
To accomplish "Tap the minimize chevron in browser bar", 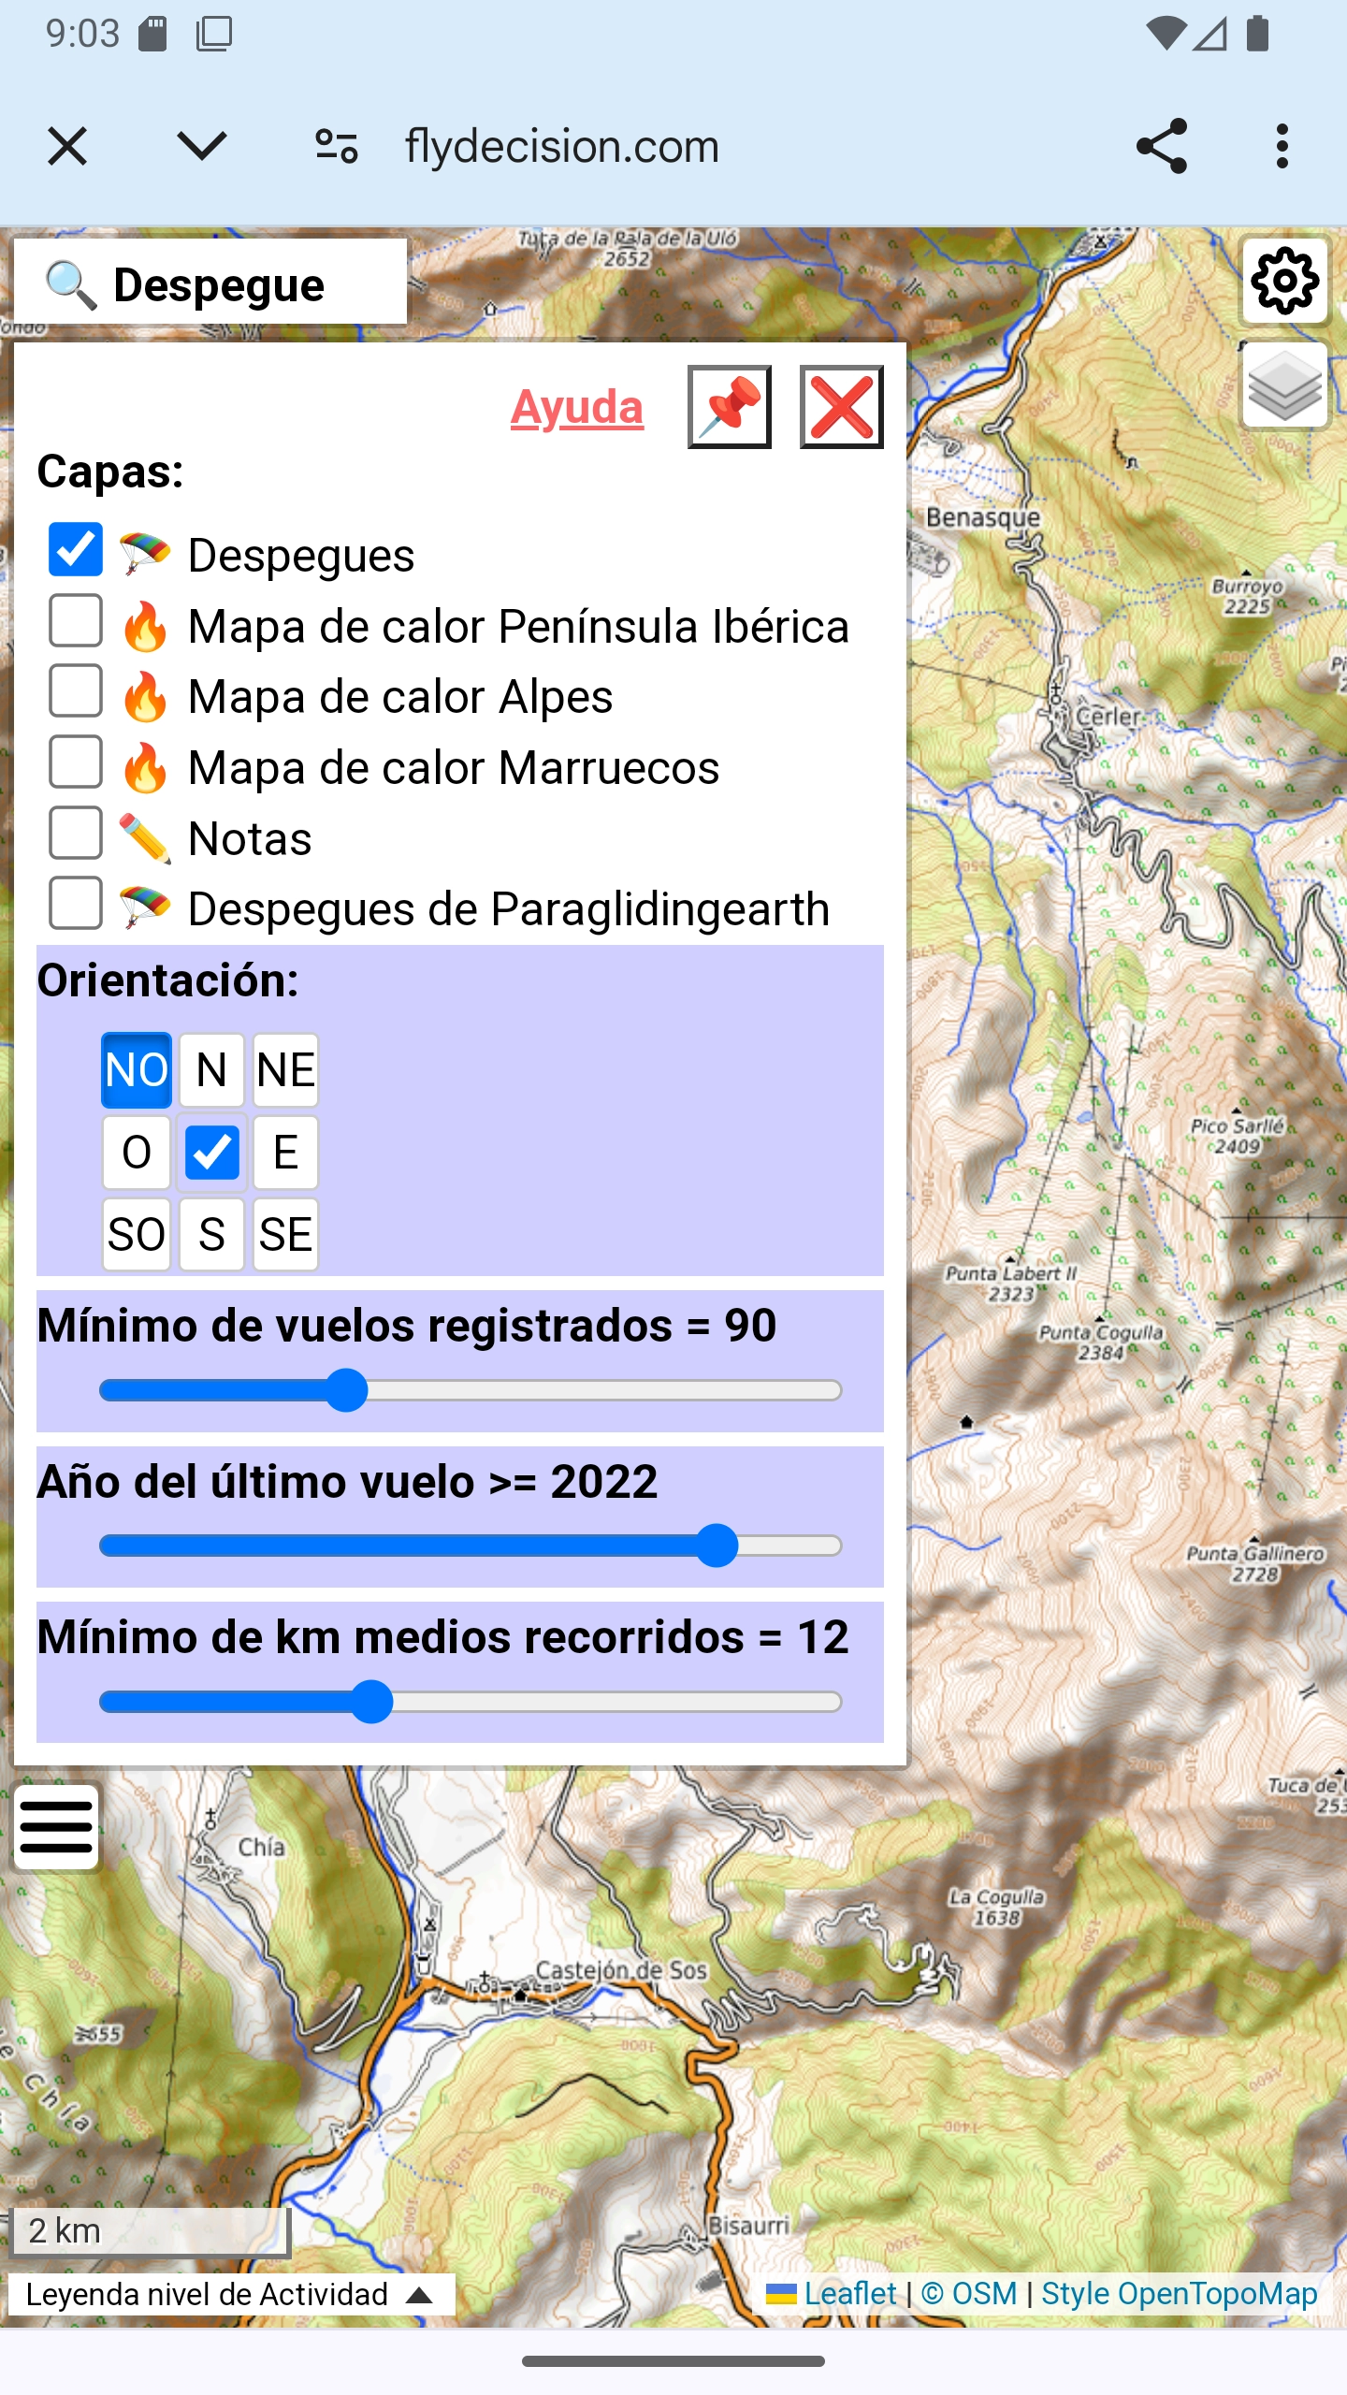I will (201, 146).
